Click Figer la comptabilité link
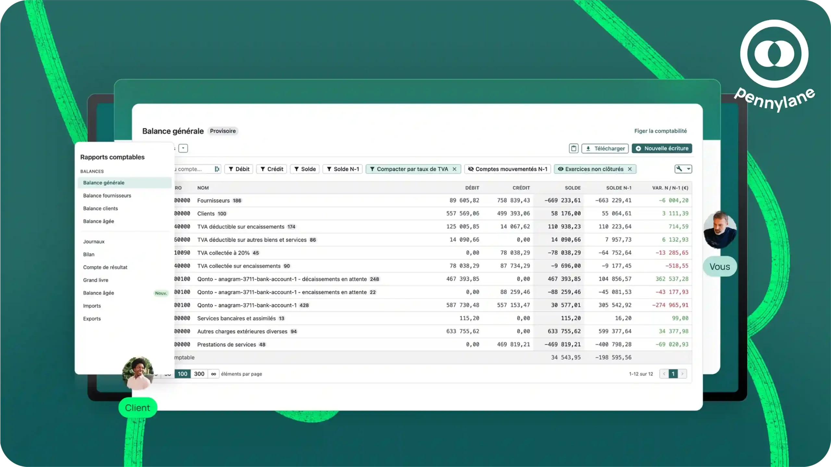This screenshot has height=467, width=831. click(660, 131)
